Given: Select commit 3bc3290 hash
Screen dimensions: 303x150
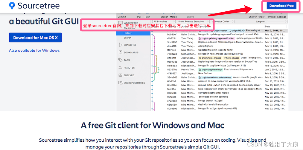Looking at the screenshot, I should (172, 42).
